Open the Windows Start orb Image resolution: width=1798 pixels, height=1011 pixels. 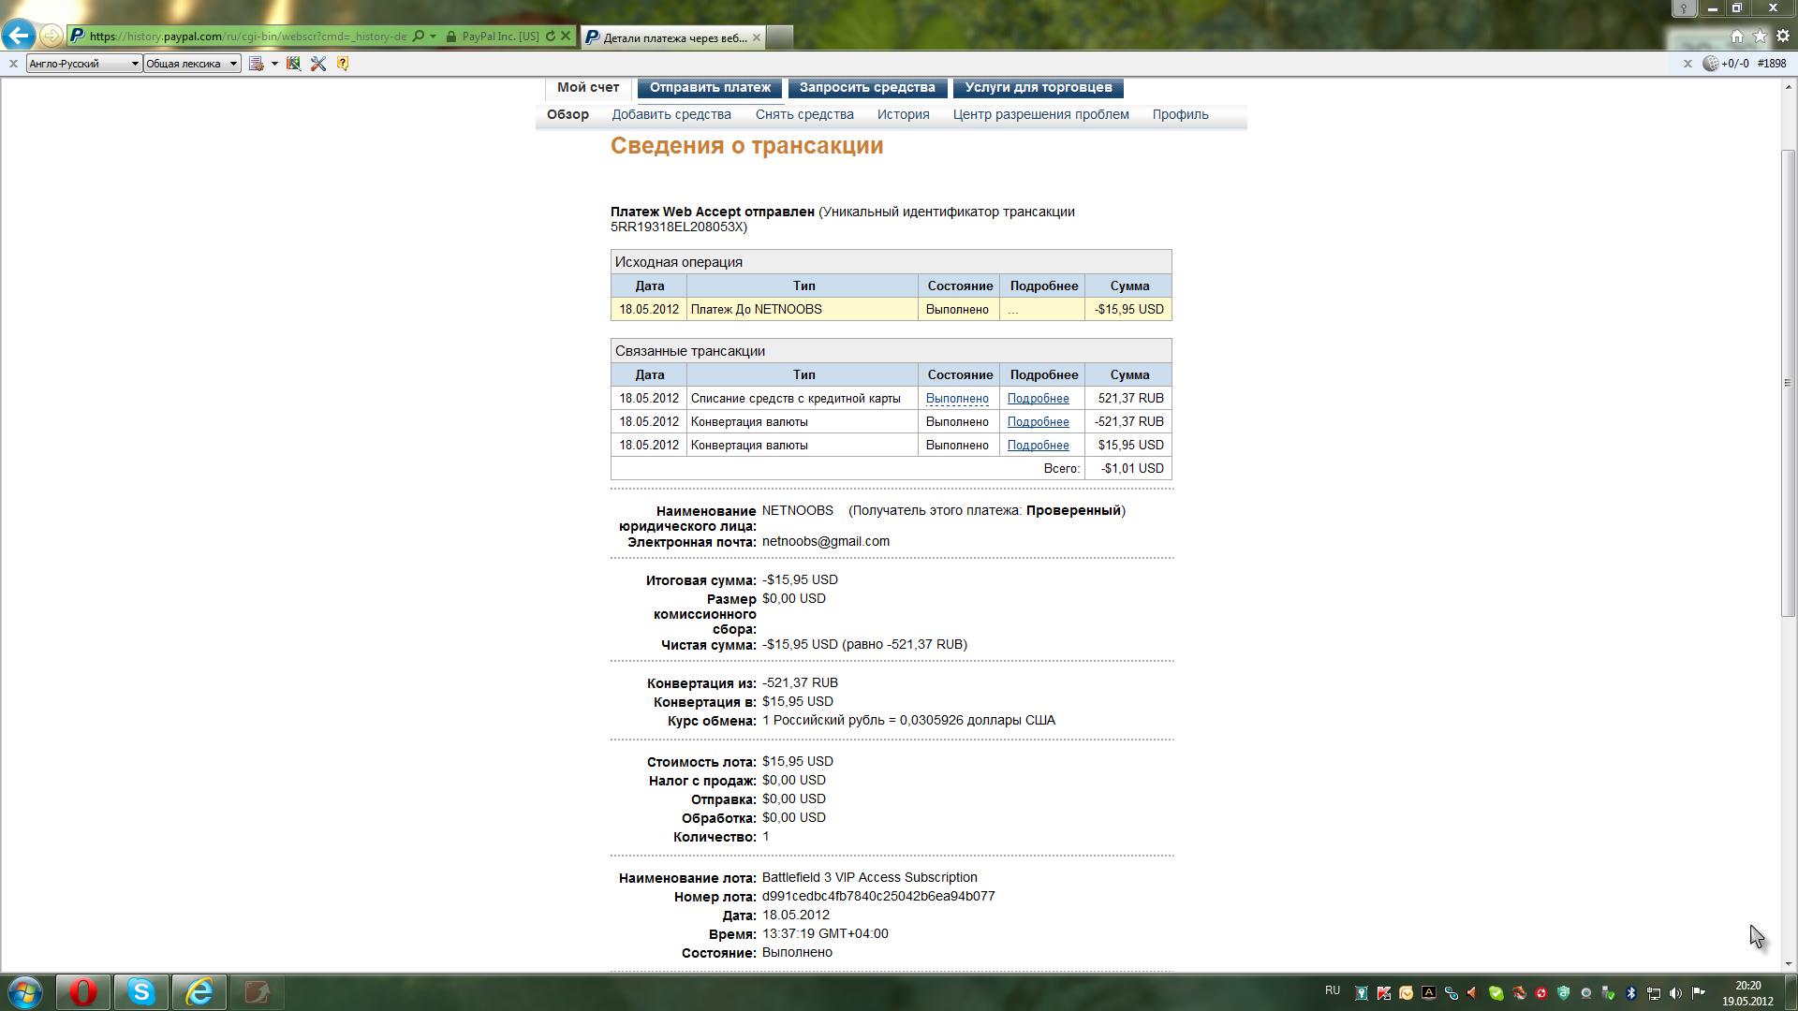tap(25, 991)
